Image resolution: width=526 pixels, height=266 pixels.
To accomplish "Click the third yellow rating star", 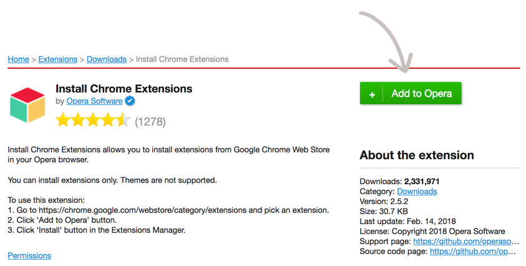I will [x=93, y=121].
